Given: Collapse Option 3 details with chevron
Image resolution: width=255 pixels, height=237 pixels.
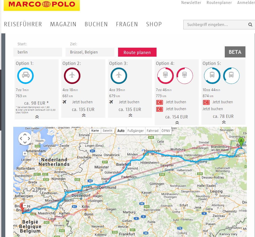Looking at the screenshot, I should click(x=131, y=115).
